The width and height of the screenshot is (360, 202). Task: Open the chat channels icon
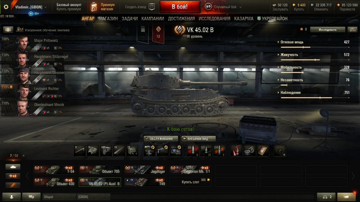[31, 197]
